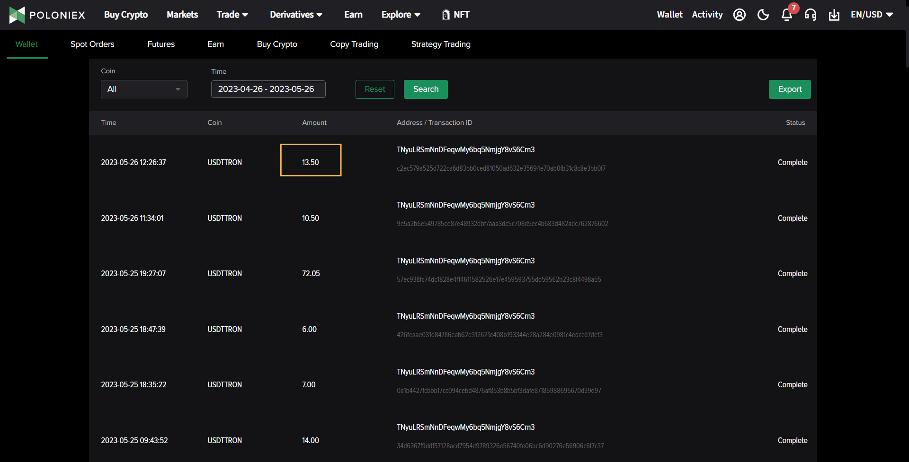Expand the Derivatives menu
The height and width of the screenshot is (462, 909).
click(x=296, y=15)
